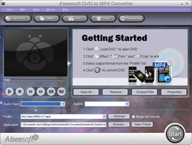The image size is (192, 145).
Task: Enable Merge into one file checkbox
Action: coord(134,116)
